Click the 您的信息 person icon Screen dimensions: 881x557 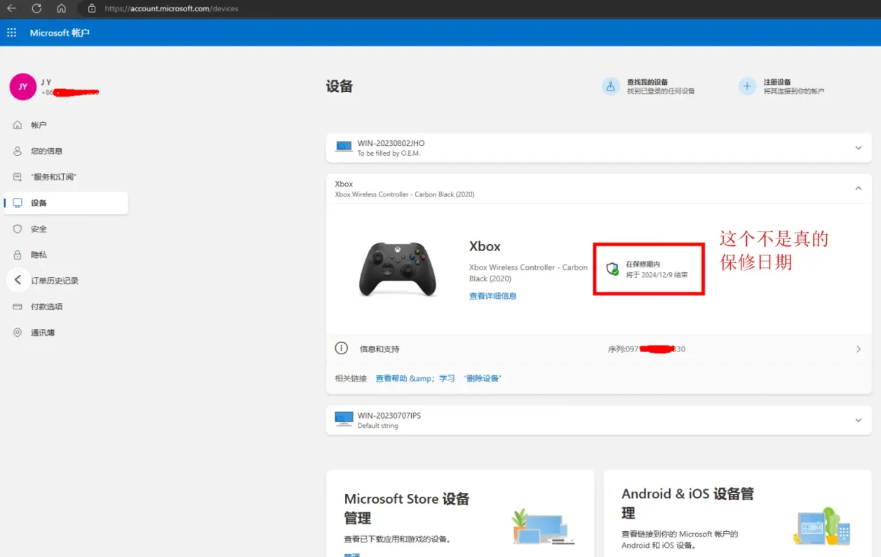pos(18,151)
